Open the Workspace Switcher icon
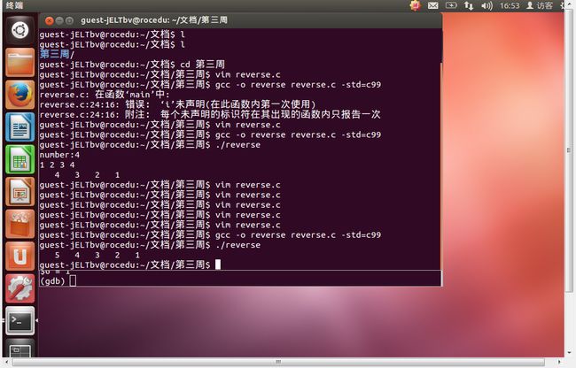Screen dimensions: 576x368 click(19, 349)
